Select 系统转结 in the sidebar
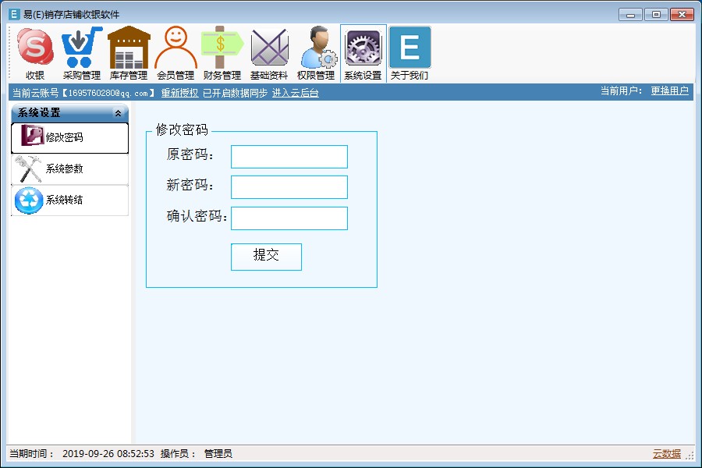This screenshot has height=468, width=702. click(x=70, y=200)
